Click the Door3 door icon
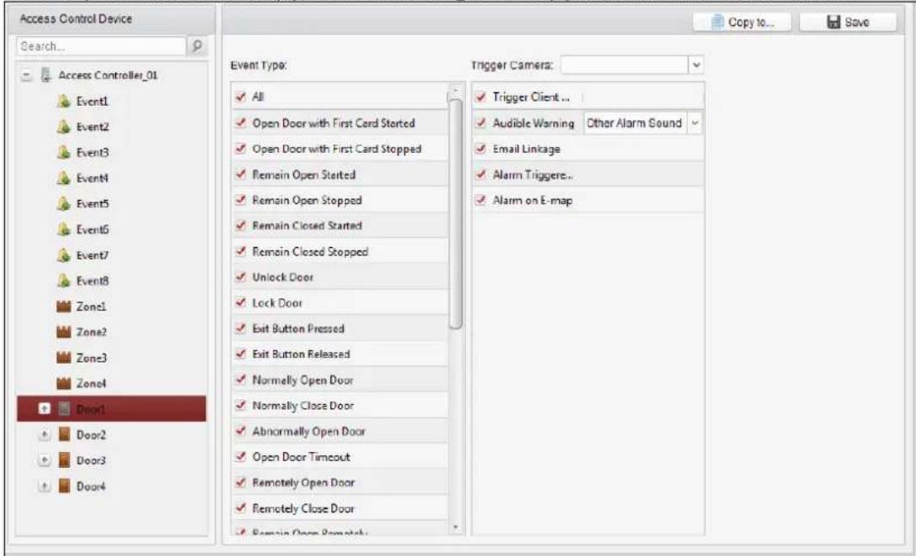Viewport: 916px width, 556px height. [64, 460]
